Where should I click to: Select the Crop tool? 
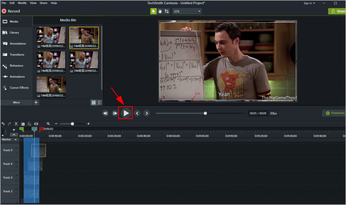point(167,11)
